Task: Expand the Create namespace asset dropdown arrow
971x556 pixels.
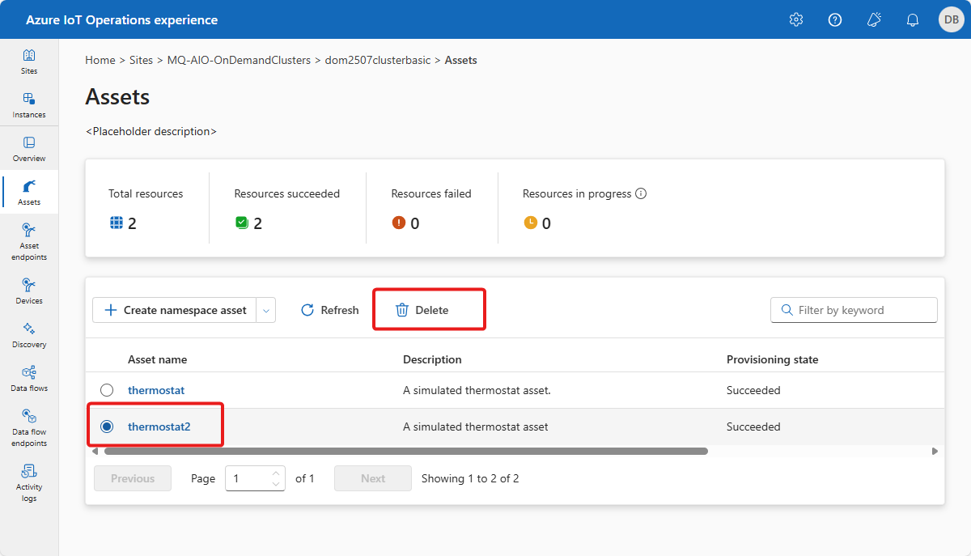Action: pyautogui.click(x=266, y=310)
